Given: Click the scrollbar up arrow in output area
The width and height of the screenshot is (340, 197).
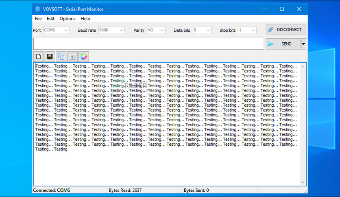Looking at the screenshot, I should pos(303,66).
